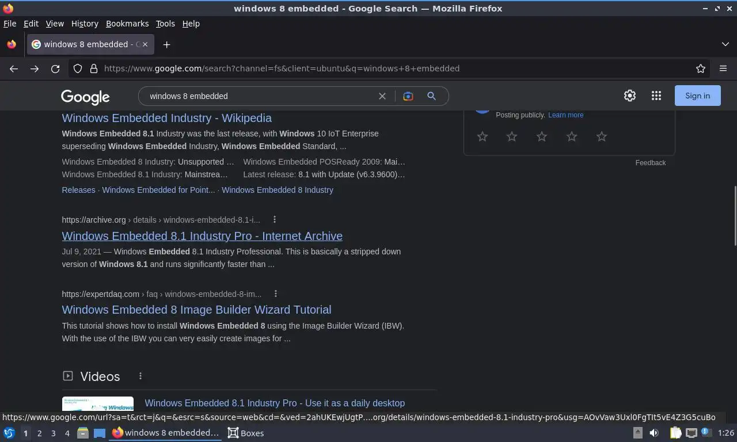List all tabs with the dropdown arrow

pos(725,44)
